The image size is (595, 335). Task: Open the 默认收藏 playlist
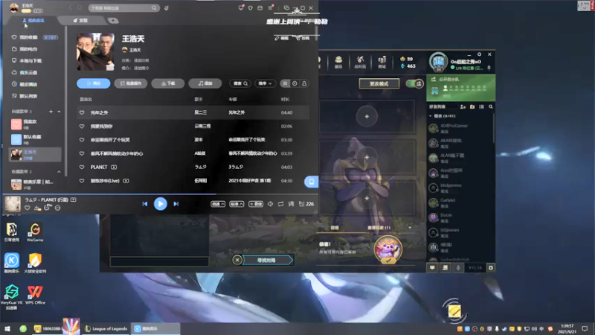tap(35, 139)
